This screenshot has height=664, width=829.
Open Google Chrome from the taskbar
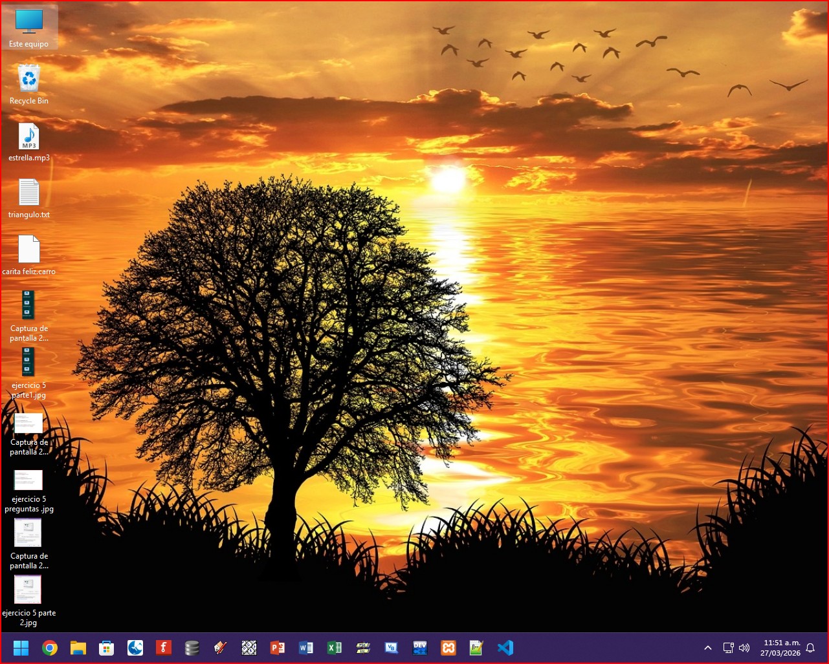click(x=50, y=648)
